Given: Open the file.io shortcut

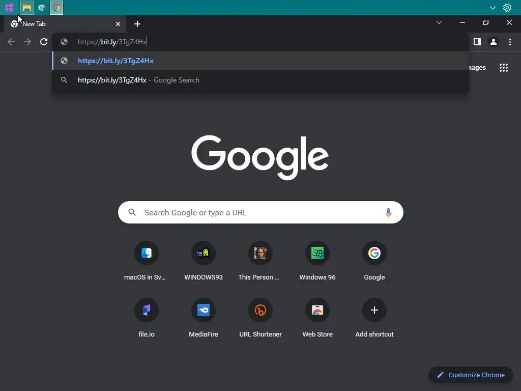Looking at the screenshot, I should [x=146, y=319].
